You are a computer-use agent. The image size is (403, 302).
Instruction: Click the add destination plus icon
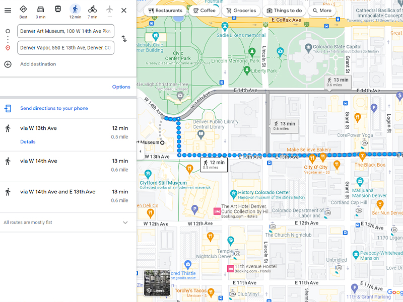pyautogui.click(x=8, y=64)
